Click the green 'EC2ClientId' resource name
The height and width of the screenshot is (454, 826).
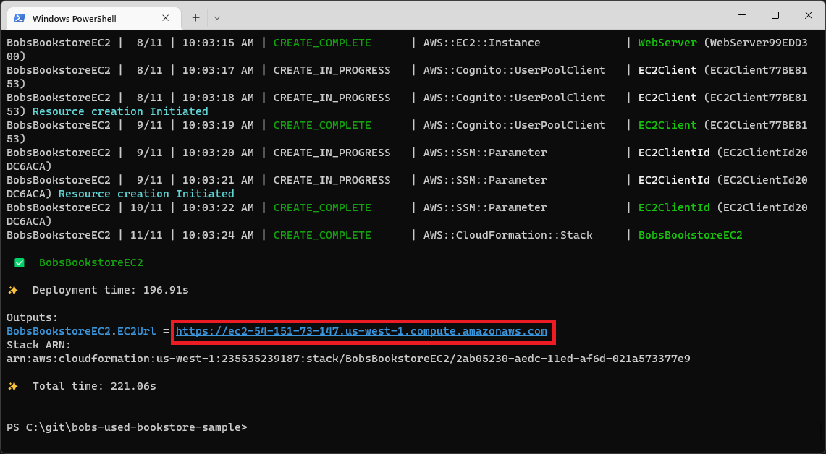(674, 207)
